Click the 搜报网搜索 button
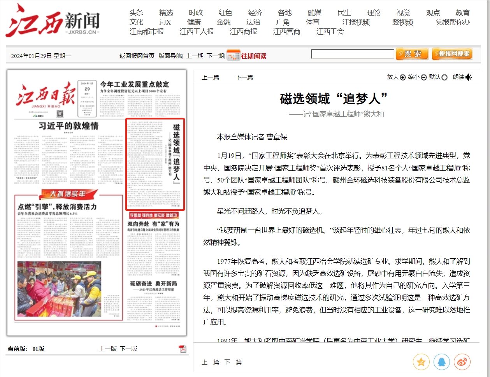490x377 pixels. 452,54
